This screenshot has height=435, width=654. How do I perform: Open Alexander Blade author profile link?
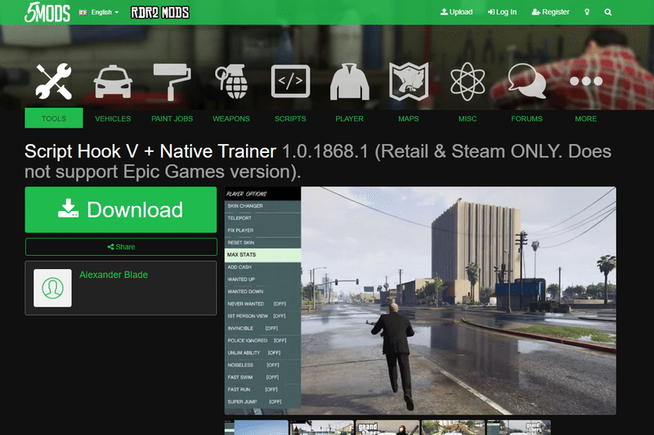tap(114, 275)
